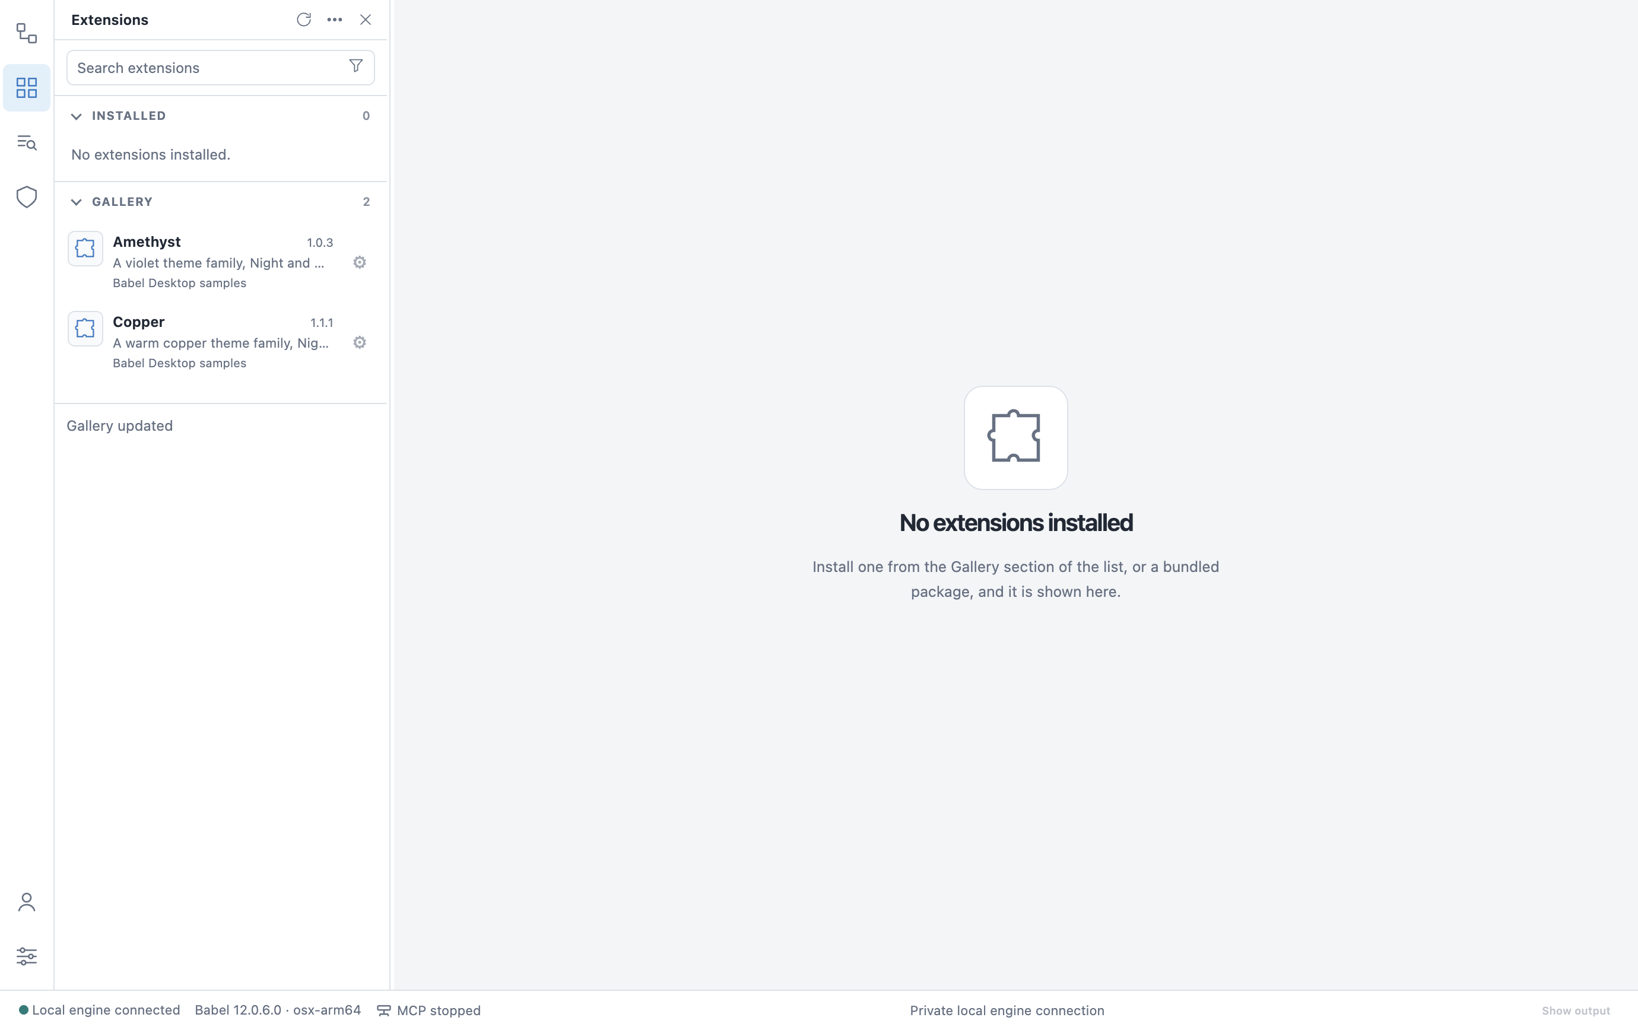The width and height of the screenshot is (1638, 1030).
Task: Open the gear menu for Copper
Action: pos(360,343)
